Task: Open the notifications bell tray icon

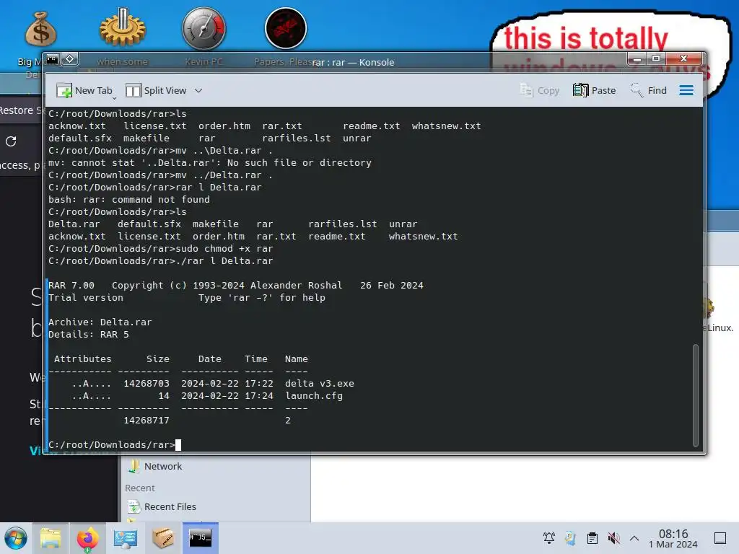Action: point(549,538)
